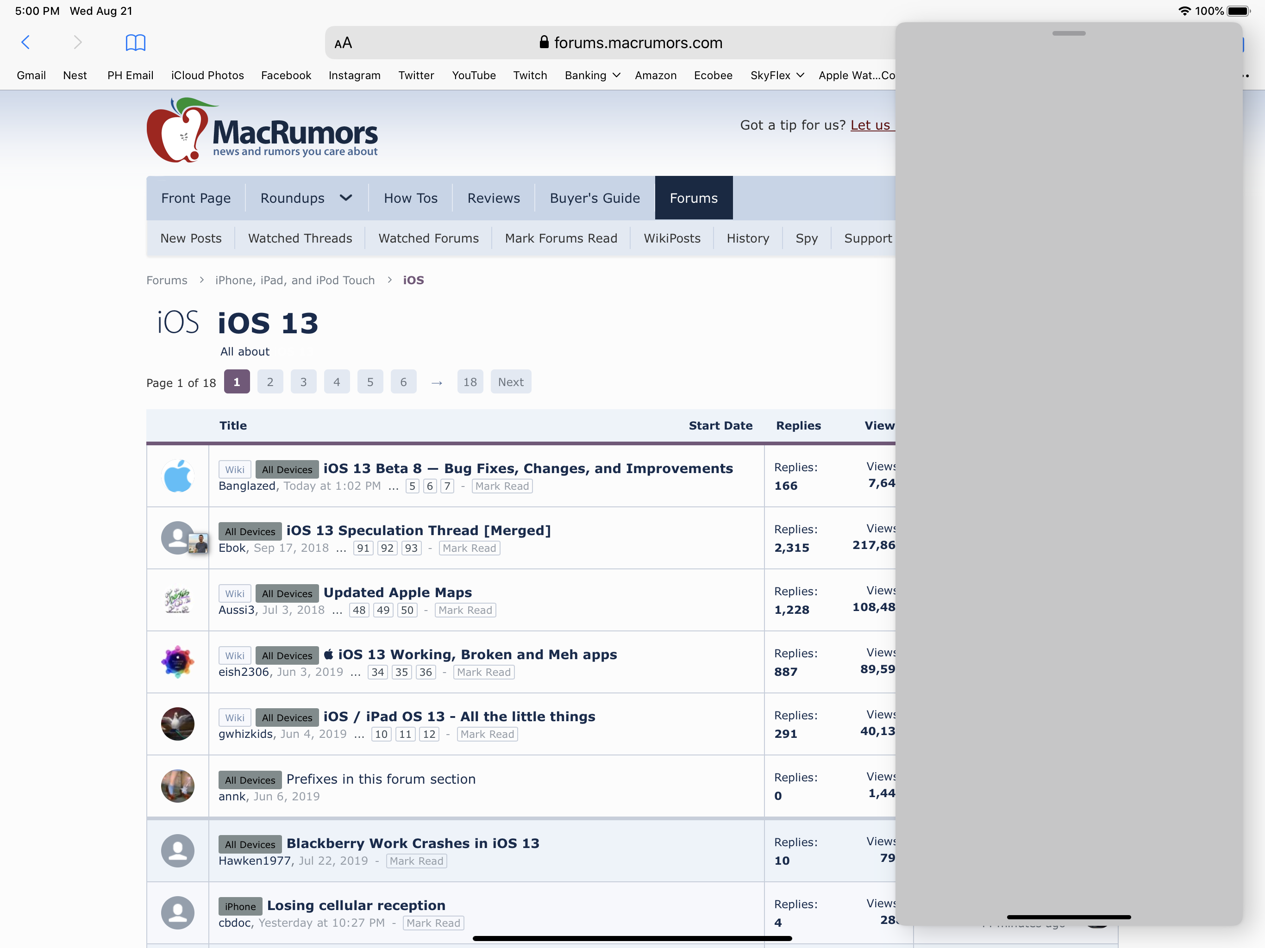Open the iOS 13 Speculation Thread link

[x=418, y=530]
